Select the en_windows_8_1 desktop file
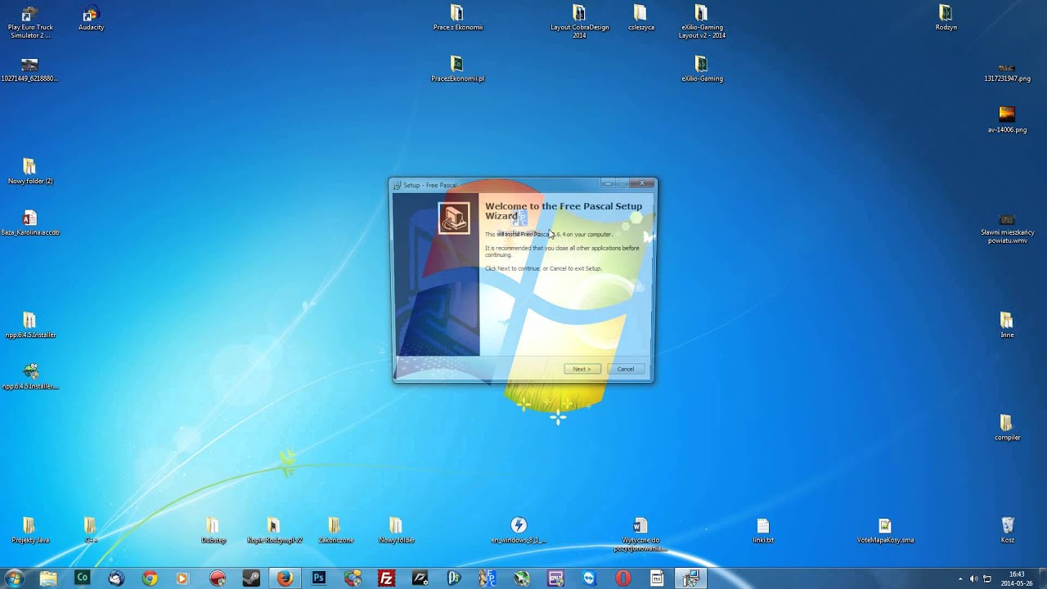1047x589 pixels. [x=519, y=531]
